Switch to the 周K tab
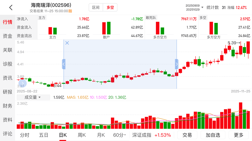The width and height of the screenshot is (252, 141). pyautogui.click(x=82, y=135)
